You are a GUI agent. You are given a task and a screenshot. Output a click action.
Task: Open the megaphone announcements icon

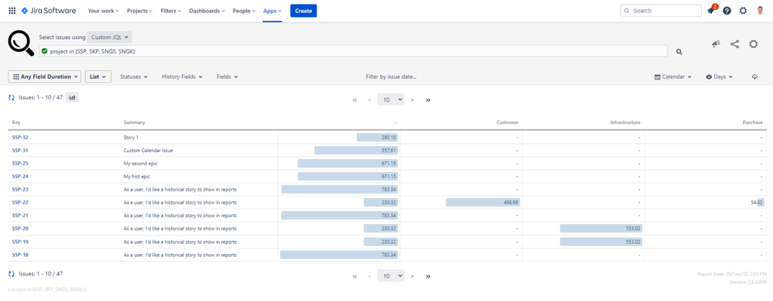tap(715, 44)
